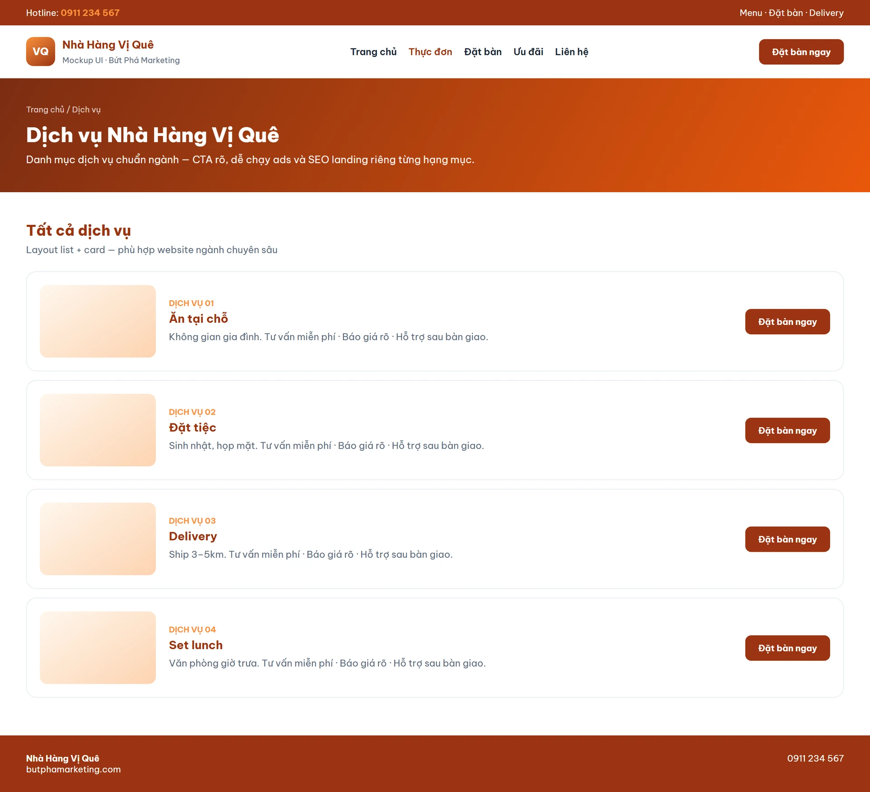Screen dimensions: 870x792
Task: Click the top bar Menu · Đặt bàn · Delivery text
Action: [792, 13]
